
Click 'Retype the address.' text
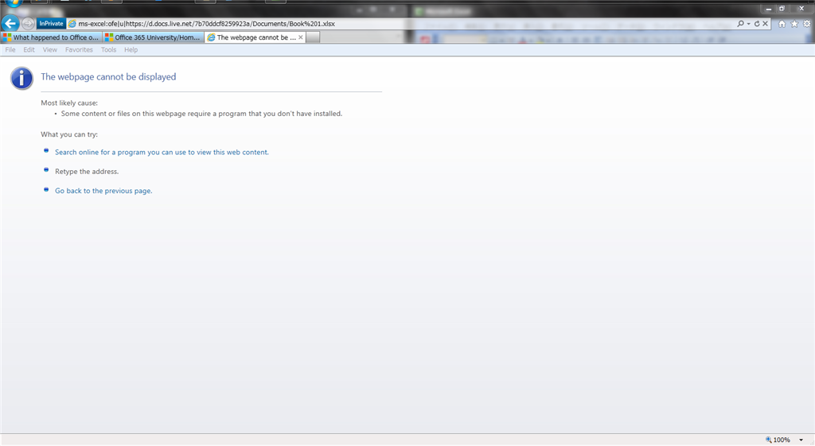point(87,172)
